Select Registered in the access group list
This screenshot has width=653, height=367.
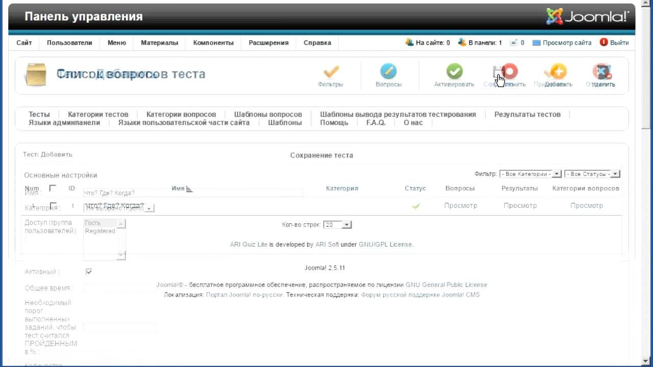(x=100, y=231)
